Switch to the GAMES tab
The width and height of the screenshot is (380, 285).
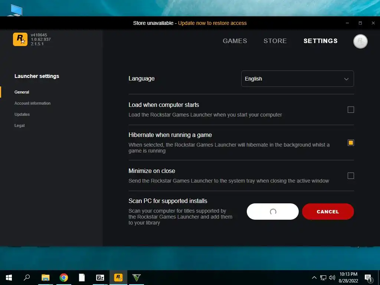pos(235,41)
